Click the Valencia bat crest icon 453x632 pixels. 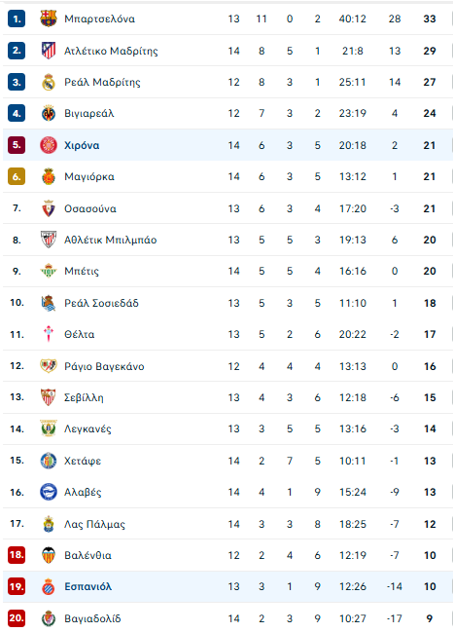49,555
